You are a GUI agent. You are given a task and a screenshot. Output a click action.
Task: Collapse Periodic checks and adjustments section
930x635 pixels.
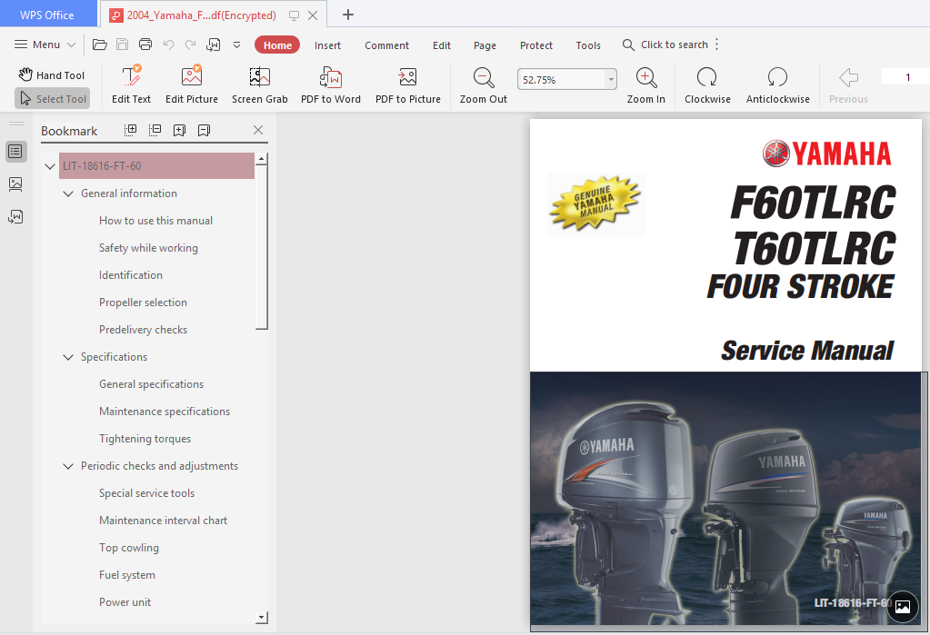pyautogui.click(x=68, y=467)
